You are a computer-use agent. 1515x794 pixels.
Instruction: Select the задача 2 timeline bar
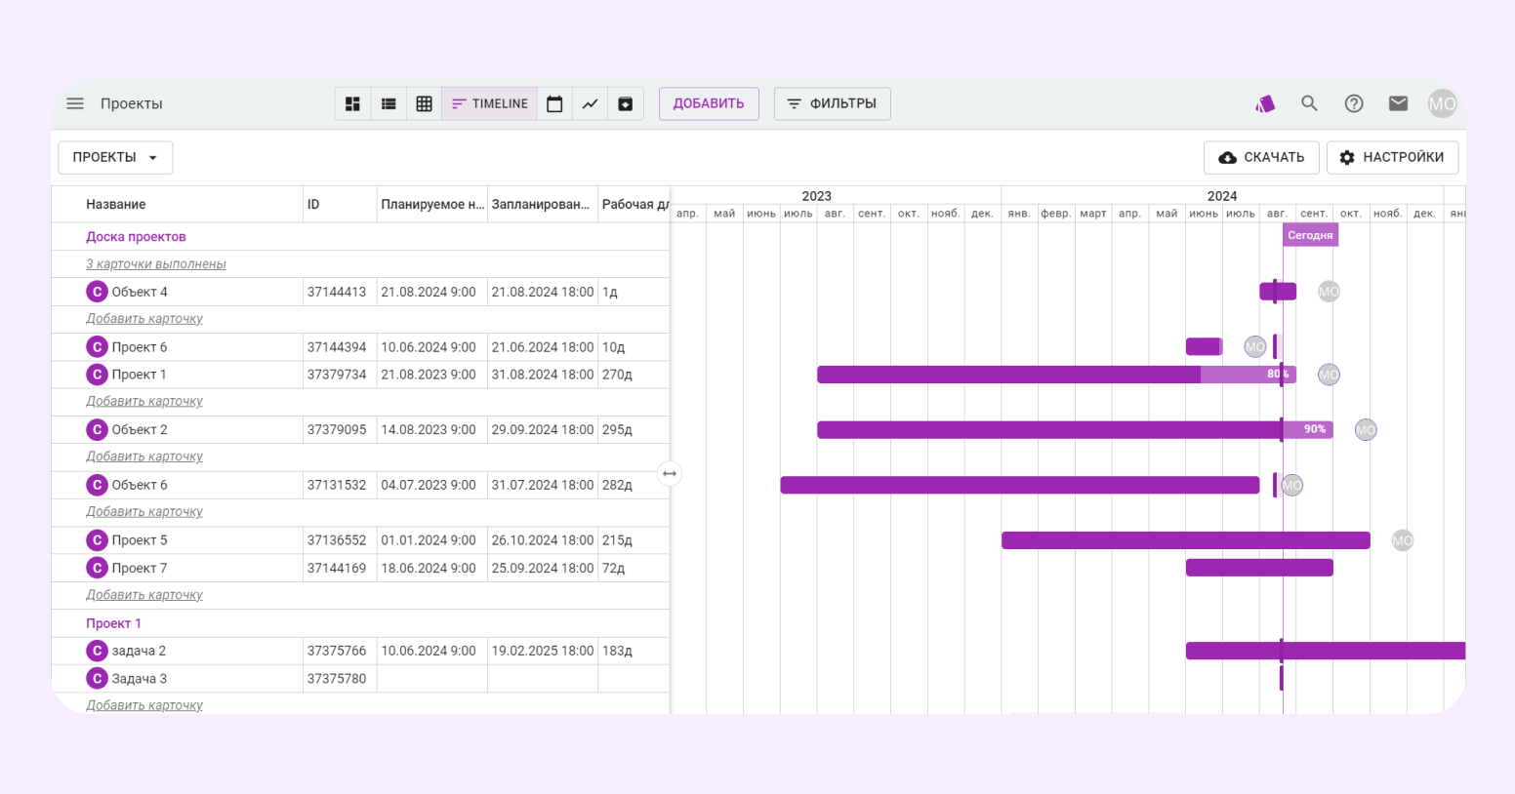tap(1326, 651)
